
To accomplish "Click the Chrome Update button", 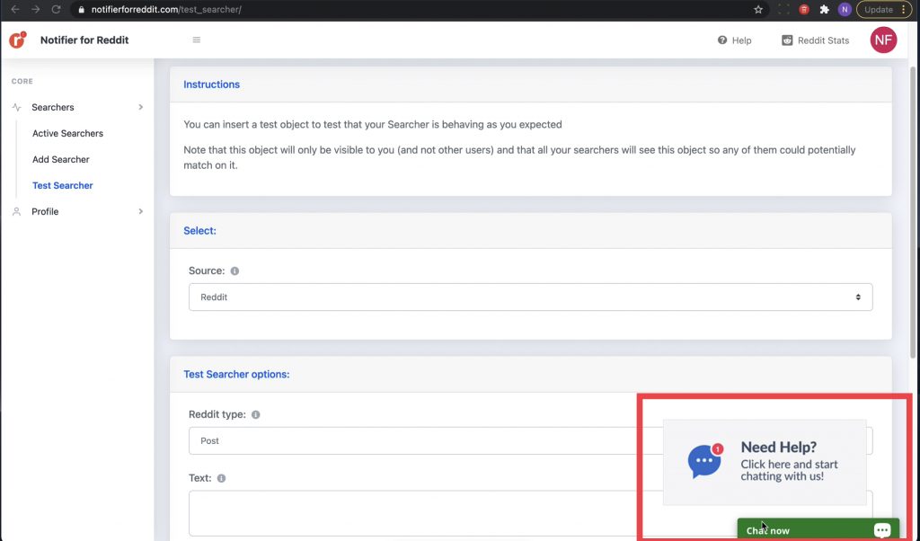I will [x=879, y=9].
